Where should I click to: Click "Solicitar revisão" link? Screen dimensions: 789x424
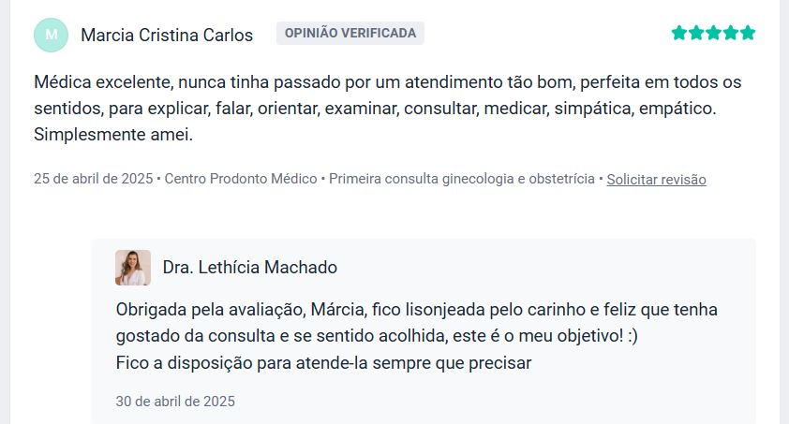click(656, 179)
